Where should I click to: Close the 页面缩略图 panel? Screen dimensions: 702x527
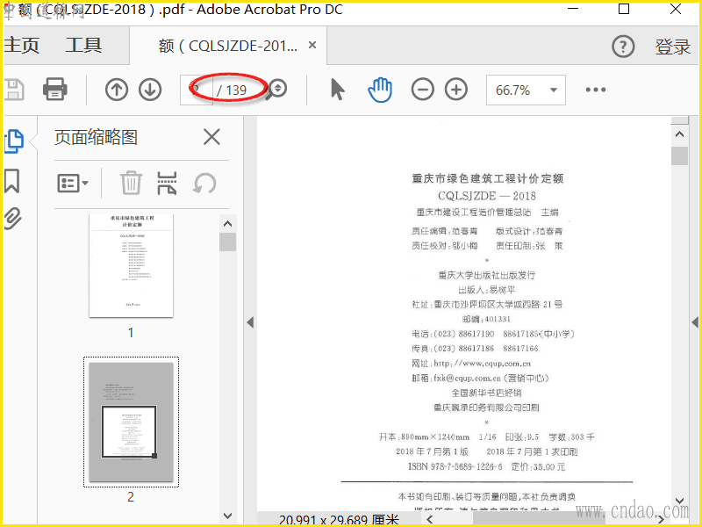[211, 137]
